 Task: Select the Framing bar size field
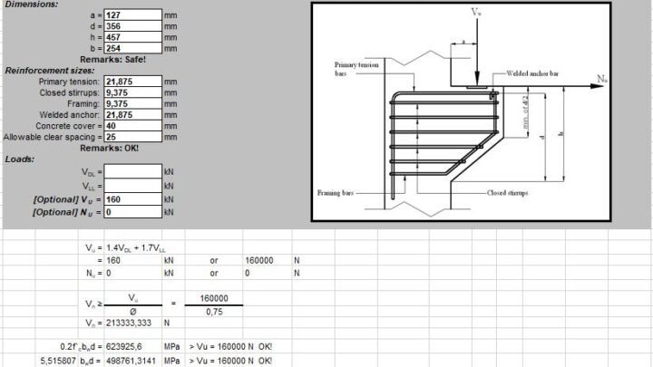(132, 103)
